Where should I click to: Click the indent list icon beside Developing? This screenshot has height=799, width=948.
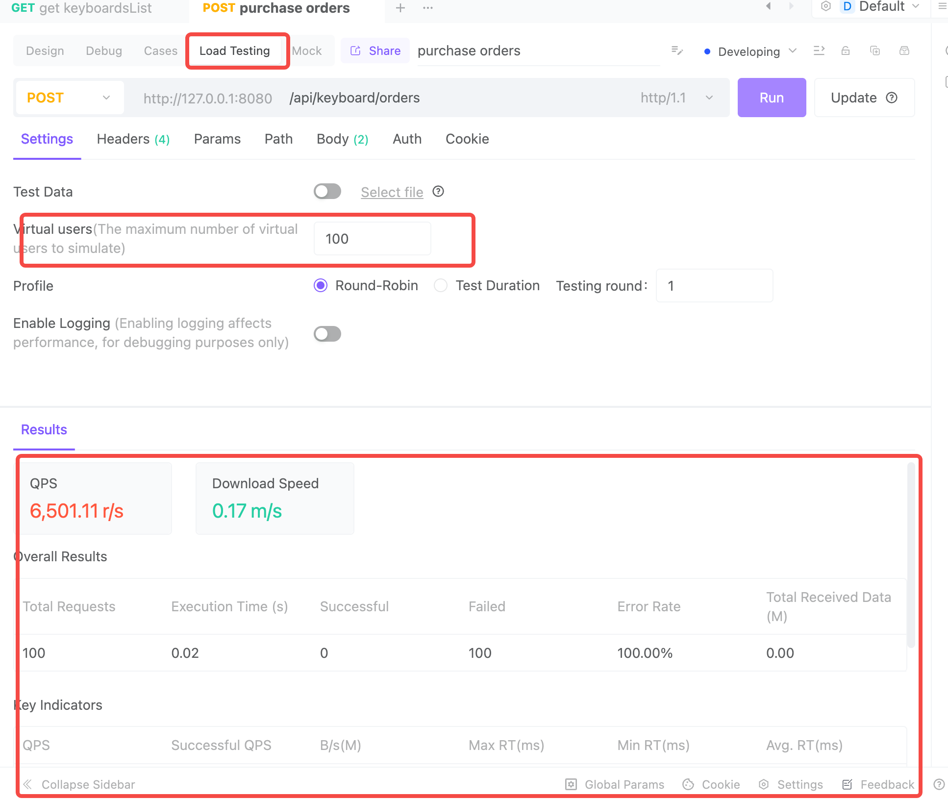tap(819, 50)
